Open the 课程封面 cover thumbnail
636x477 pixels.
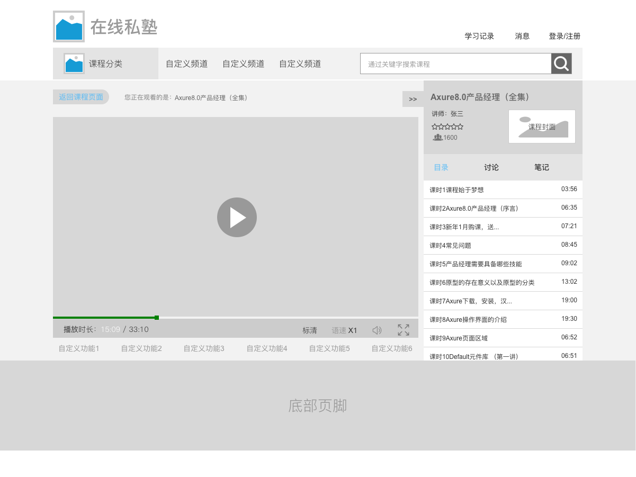point(542,127)
